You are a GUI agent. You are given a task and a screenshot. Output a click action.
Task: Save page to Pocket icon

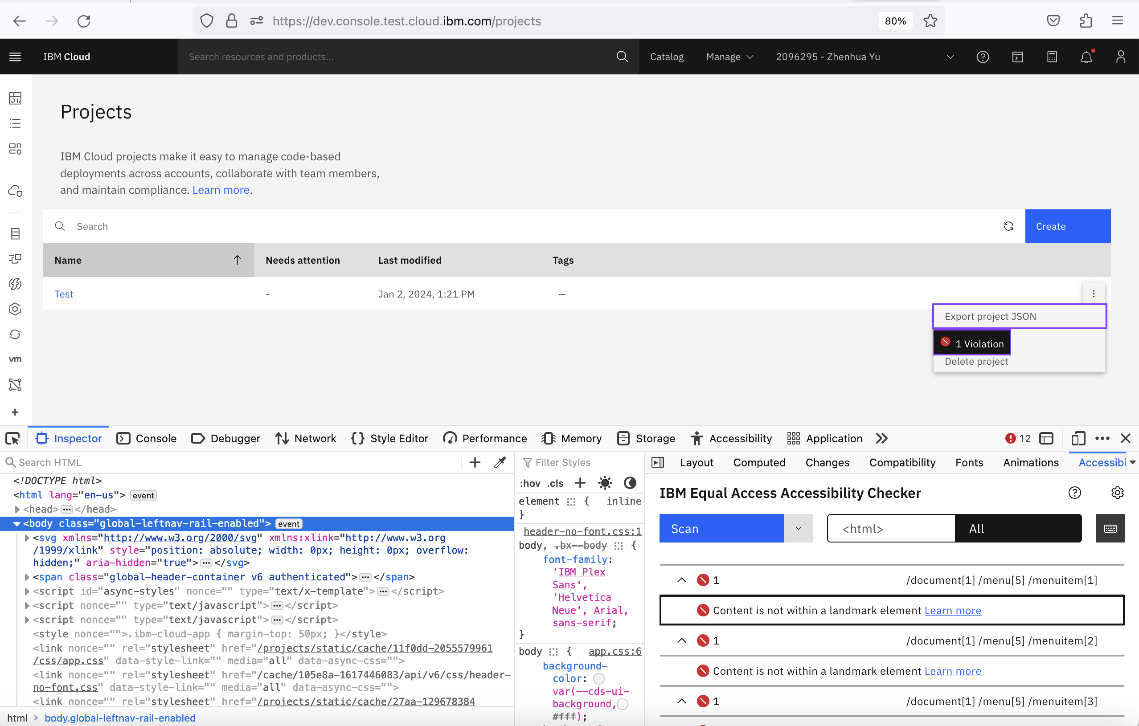click(x=1053, y=21)
